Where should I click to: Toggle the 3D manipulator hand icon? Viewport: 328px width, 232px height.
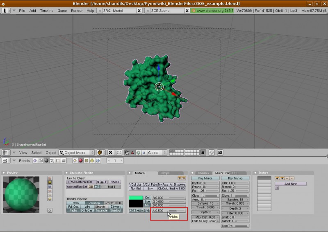point(127,153)
